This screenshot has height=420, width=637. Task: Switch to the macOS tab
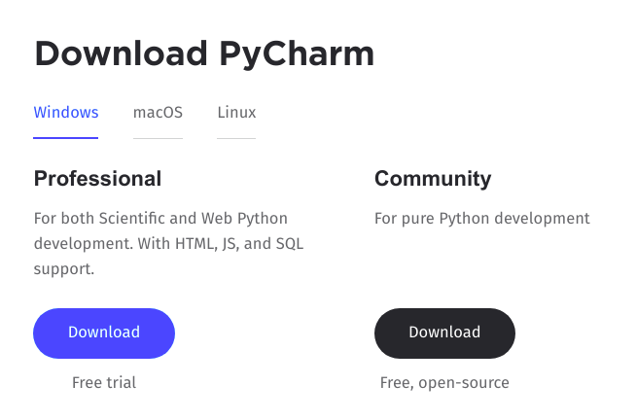point(158,112)
